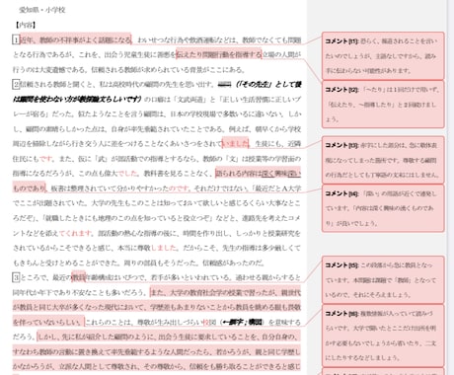The height and width of the screenshot is (375, 454).
Task: Click the red word です after 住民にも
Action: click(x=45, y=159)
